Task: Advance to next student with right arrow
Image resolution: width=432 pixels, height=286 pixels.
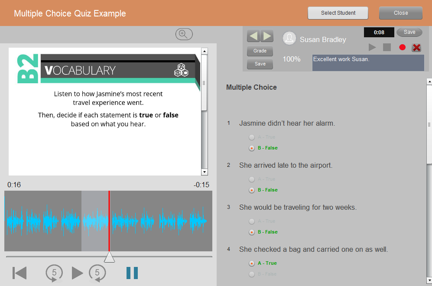Action: (267, 36)
